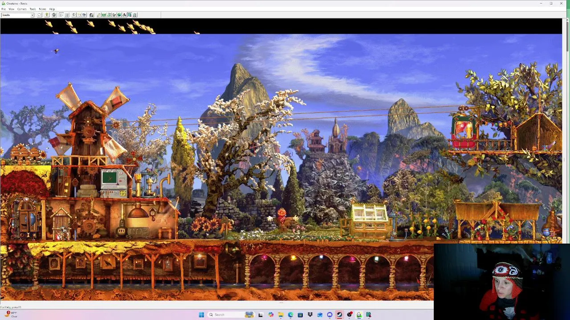Open the Tools menu

pos(33,9)
